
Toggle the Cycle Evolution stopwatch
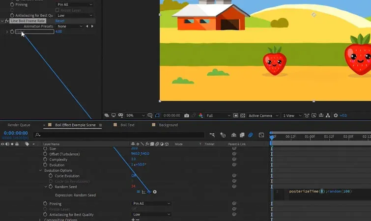coord(51,176)
